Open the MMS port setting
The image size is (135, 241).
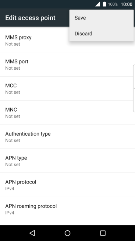[68, 64]
